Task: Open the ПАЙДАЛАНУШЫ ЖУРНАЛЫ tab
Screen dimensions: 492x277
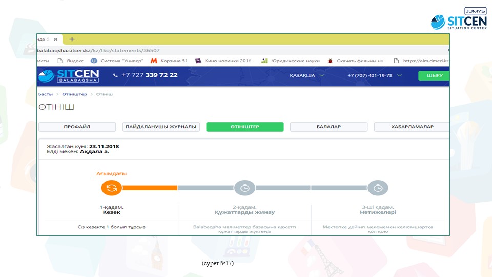Action: point(161,127)
